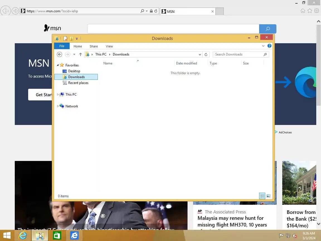The image size is (321, 241).
Task: Select Favorites in navigation pane
Action: pyautogui.click(x=72, y=65)
